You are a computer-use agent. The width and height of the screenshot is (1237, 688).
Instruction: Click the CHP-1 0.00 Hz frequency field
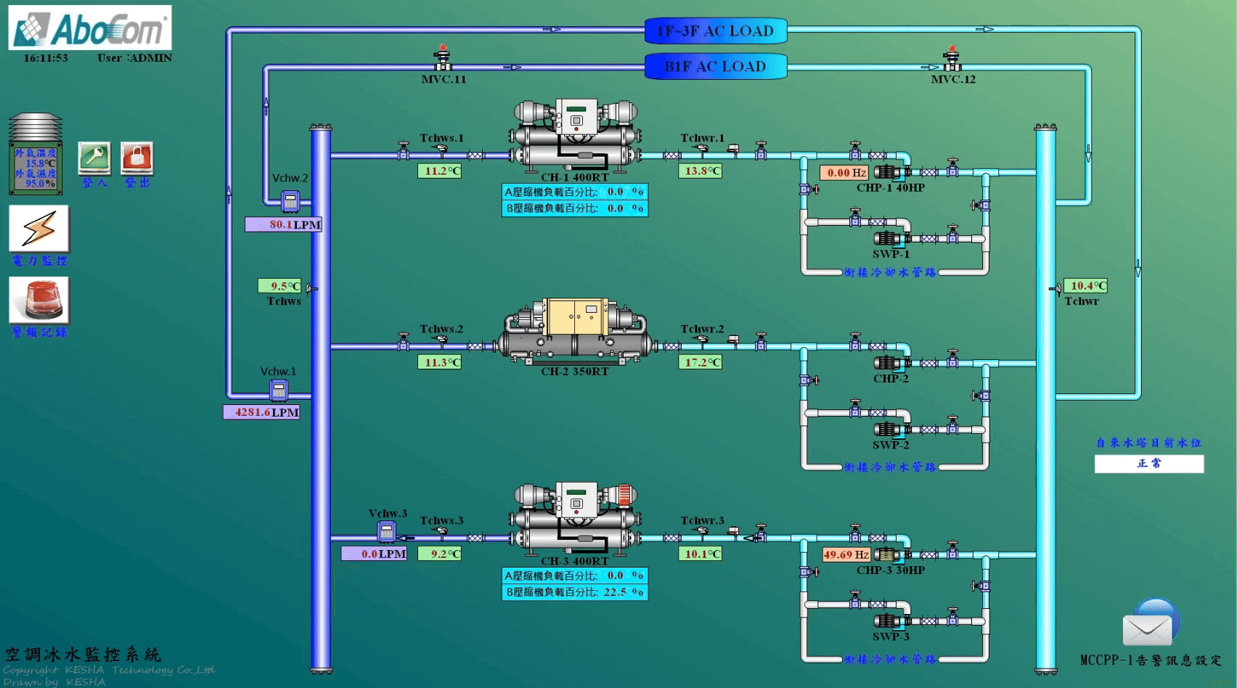point(845,173)
